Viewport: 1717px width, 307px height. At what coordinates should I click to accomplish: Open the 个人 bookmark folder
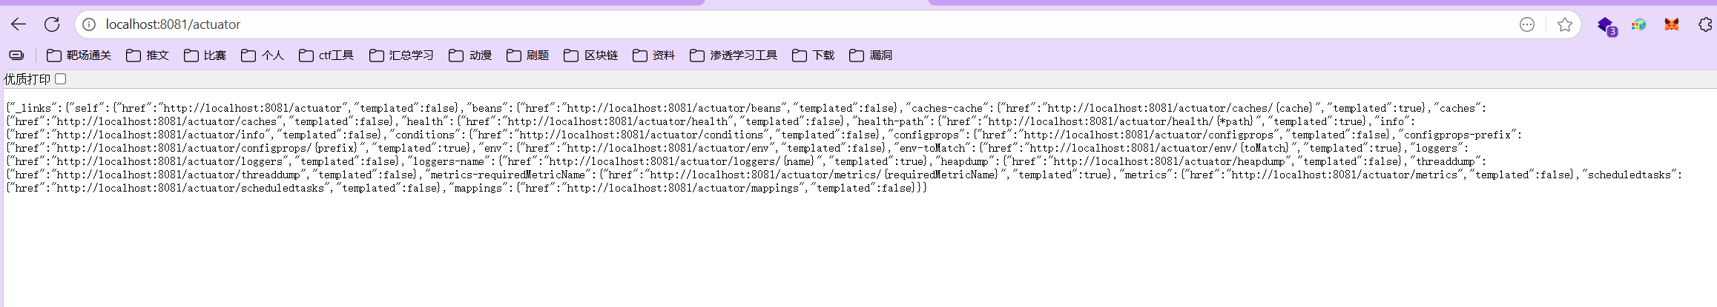pos(263,55)
